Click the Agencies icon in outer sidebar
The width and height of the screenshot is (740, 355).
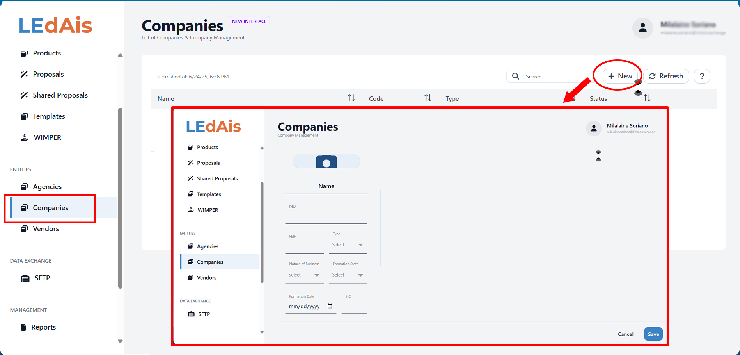pyautogui.click(x=24, y=187)
